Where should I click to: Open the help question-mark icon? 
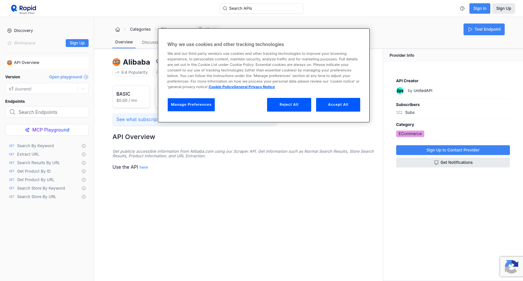tap(462, 8)
